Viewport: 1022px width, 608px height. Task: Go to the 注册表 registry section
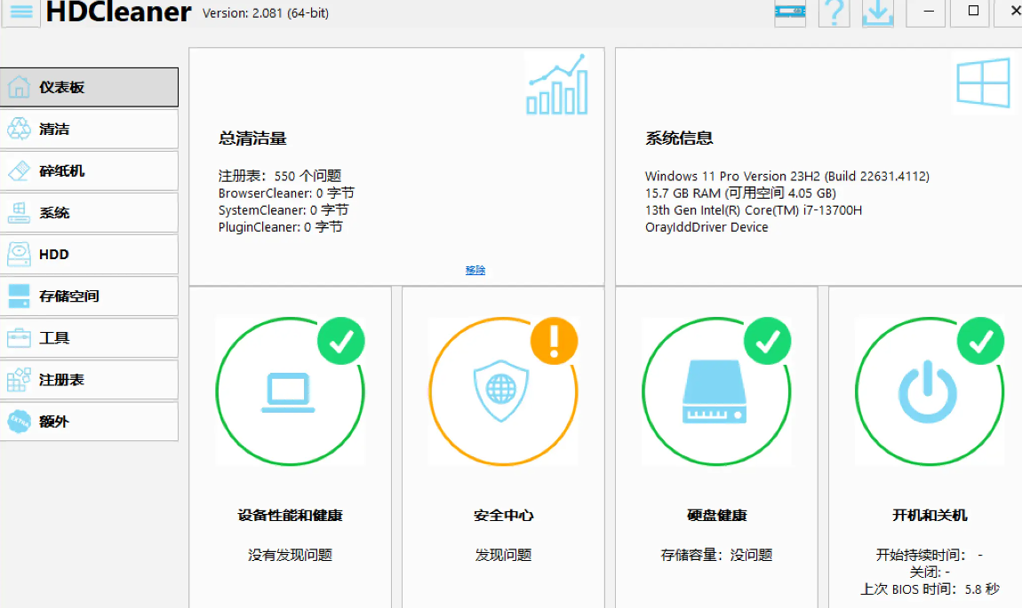[89, 380]
